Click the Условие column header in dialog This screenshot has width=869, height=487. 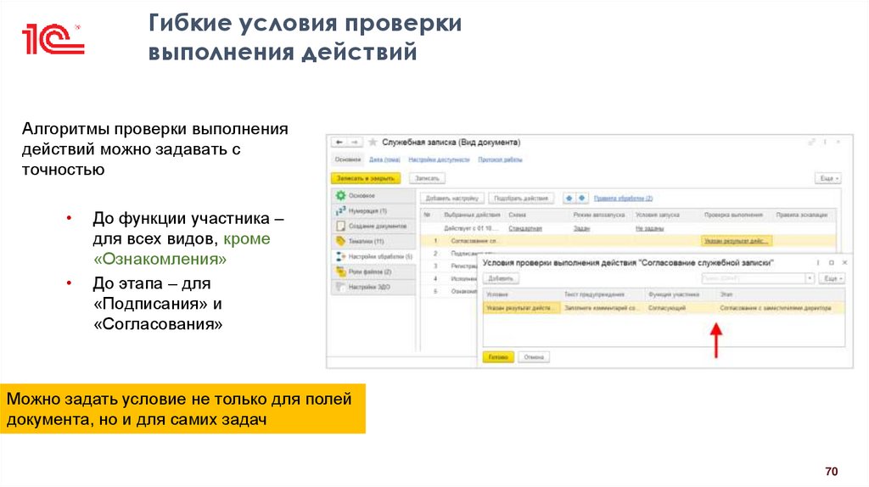click(x=497, y=294)
